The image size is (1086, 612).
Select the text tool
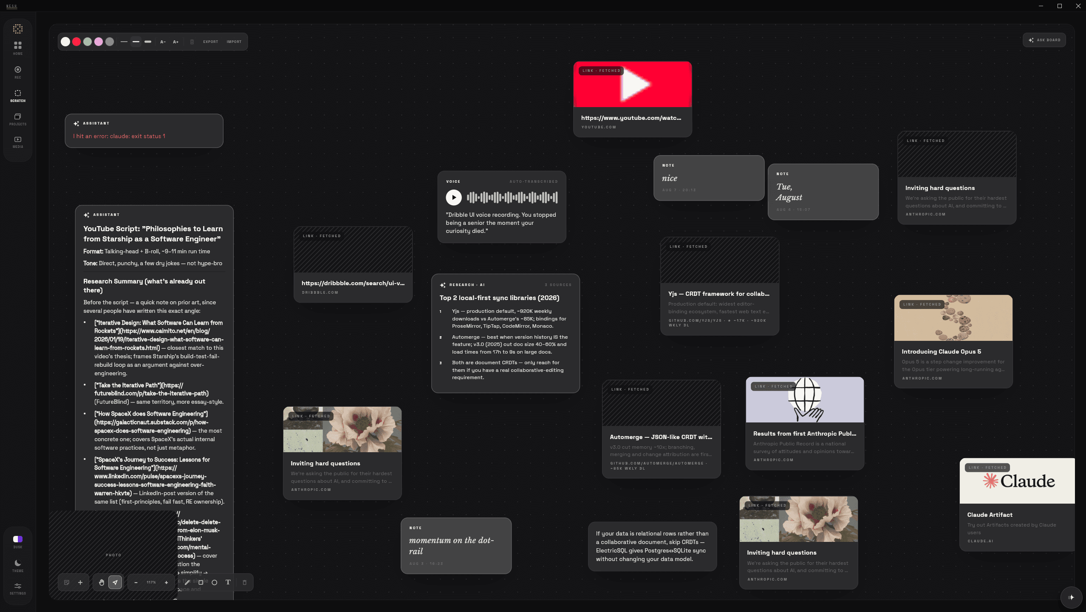pos(228,582)
